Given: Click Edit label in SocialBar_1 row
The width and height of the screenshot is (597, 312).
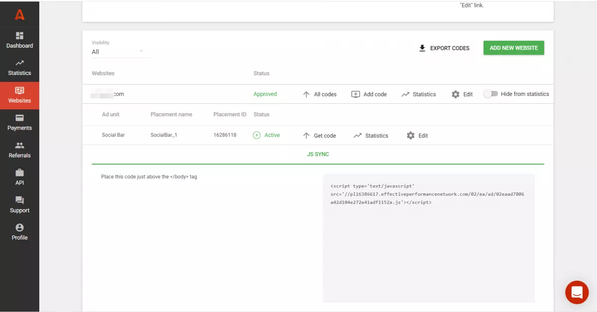Looking at the screenshot, I should coord(423,136).
